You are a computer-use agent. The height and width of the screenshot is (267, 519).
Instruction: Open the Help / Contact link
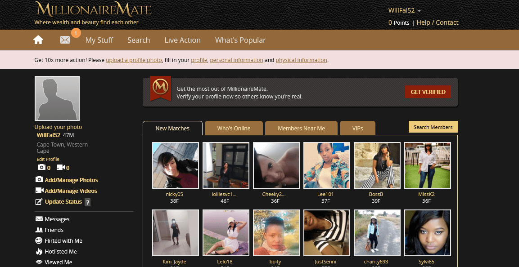pyautogui.click(x=437, y=22)
